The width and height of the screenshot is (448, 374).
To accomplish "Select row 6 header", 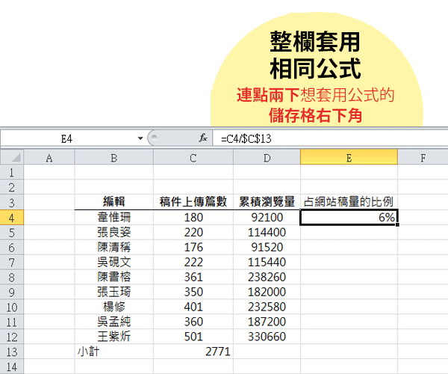I will coord(12,248).
